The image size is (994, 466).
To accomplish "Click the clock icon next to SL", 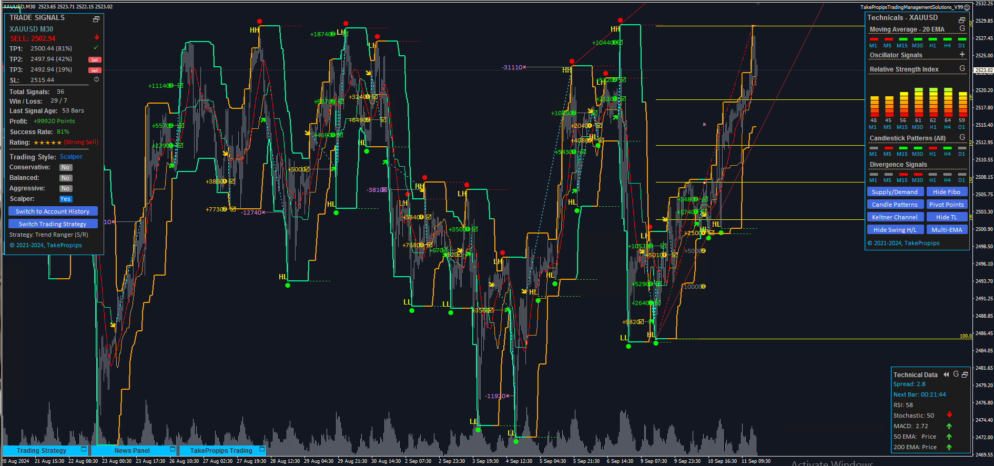I will 96,79.
